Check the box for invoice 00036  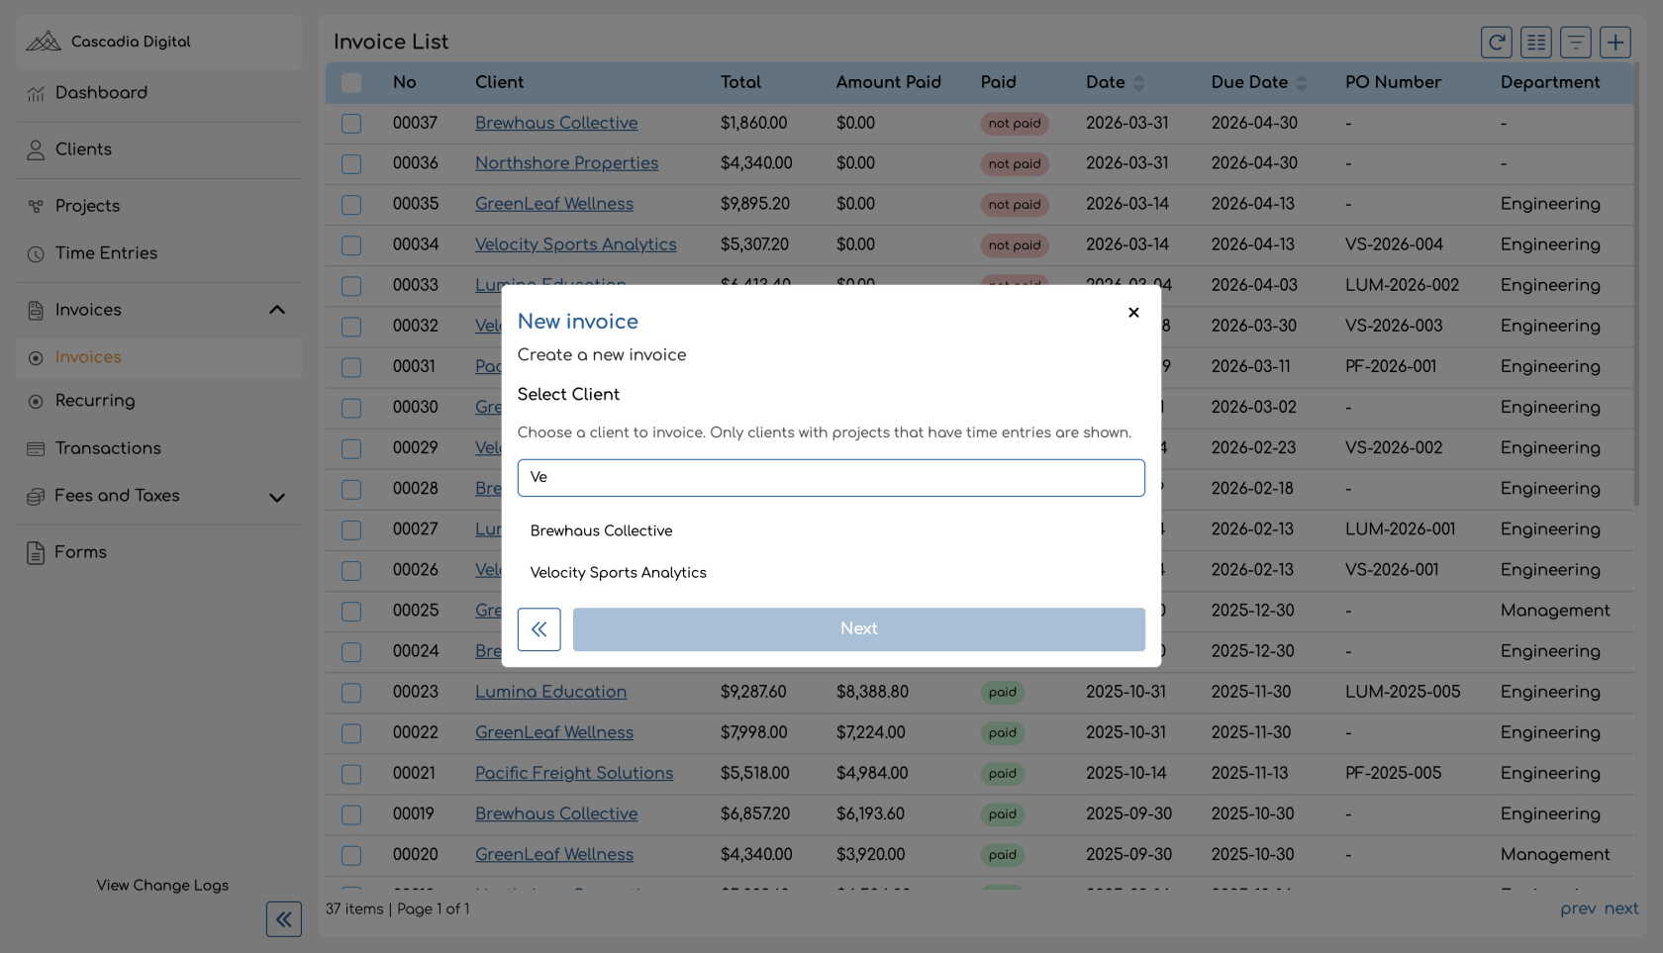point(351,164)
